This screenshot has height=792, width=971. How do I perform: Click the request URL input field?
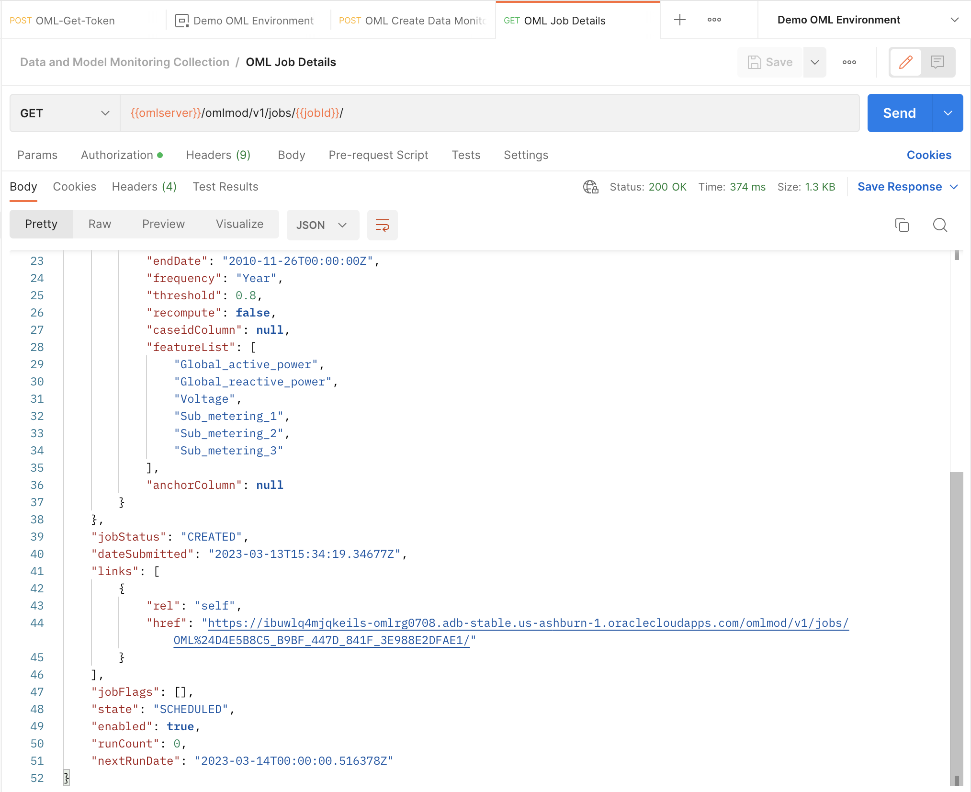pos(488,113)
